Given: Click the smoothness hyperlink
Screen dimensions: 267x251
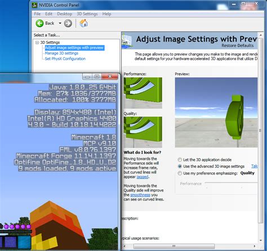Looking at the screenshot, I should pyautogui.click(x=140, y=195).
